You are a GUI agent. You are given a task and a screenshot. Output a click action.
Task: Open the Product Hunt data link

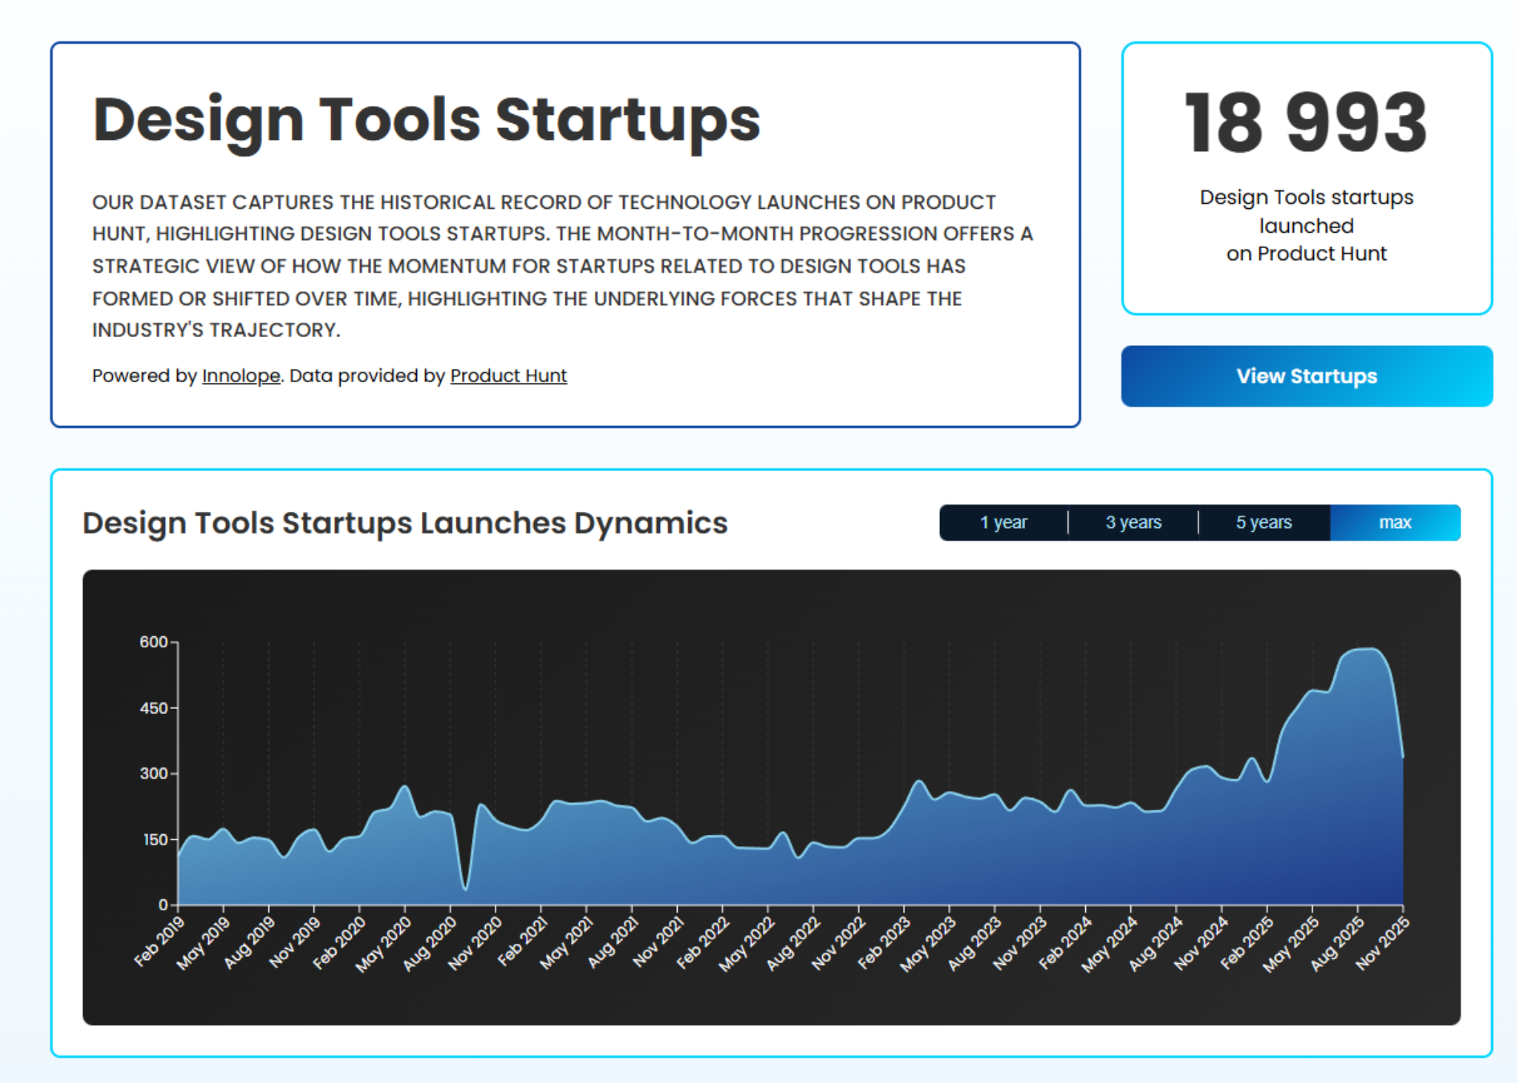click(508, 376)
